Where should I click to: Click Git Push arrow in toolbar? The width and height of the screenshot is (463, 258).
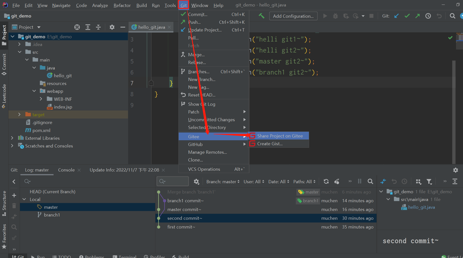coord(418,16)
